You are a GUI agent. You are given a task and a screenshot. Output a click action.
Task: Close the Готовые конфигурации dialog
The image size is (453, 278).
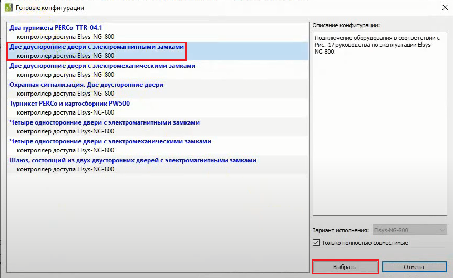(445, 7)
